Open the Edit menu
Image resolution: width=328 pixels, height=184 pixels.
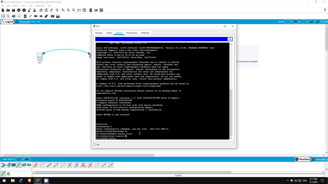point(8,6)
